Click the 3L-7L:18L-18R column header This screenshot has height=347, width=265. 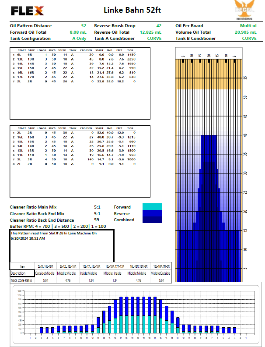(x=45, y=266)
